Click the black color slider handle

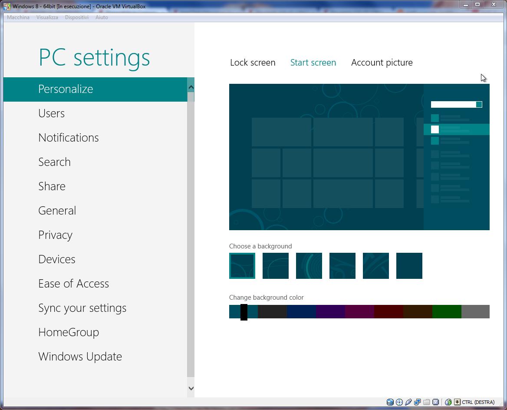click(244, 312)
